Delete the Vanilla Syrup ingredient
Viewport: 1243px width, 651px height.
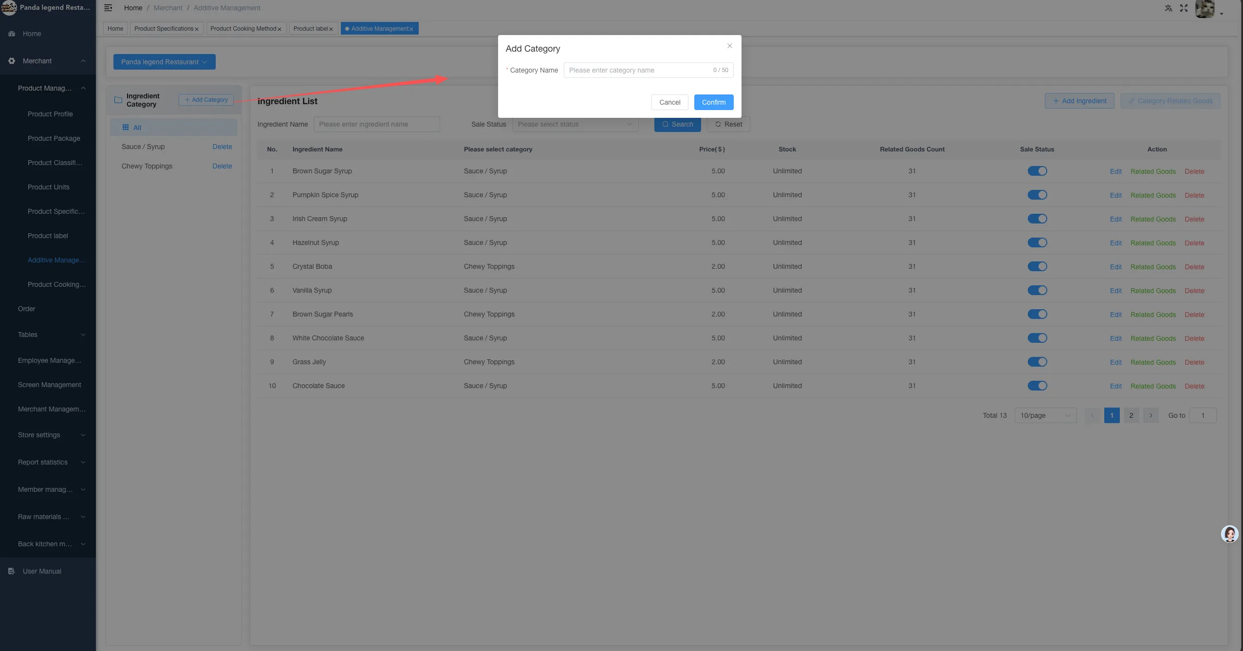1194,291
